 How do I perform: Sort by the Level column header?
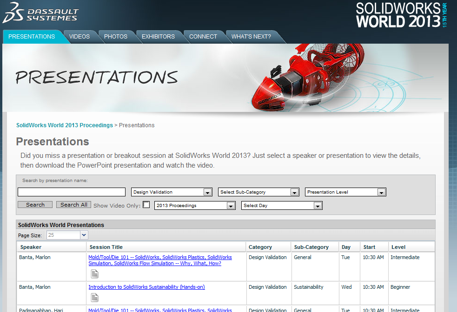[411, 247]
